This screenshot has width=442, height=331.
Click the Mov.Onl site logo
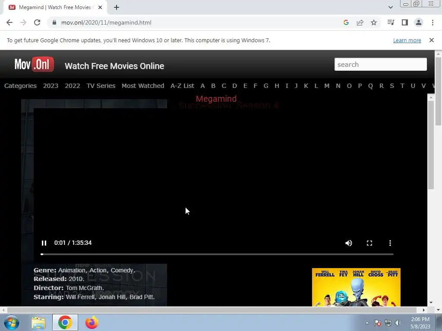[x=34, y=65]
